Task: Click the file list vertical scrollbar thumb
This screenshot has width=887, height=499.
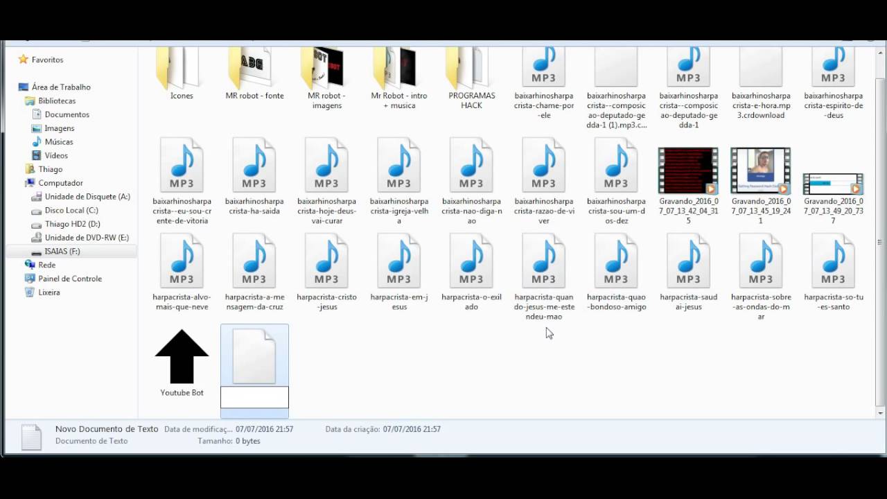Action: click(x=880, y=242)
